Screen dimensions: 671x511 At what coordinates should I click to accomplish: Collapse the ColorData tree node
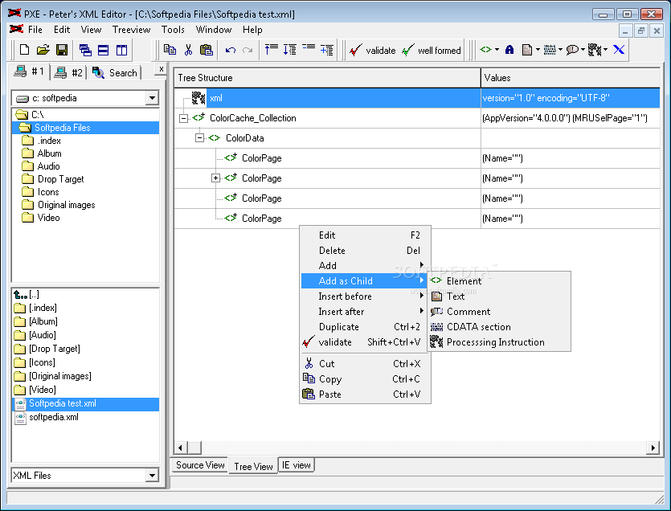click(x=199, y=138)
